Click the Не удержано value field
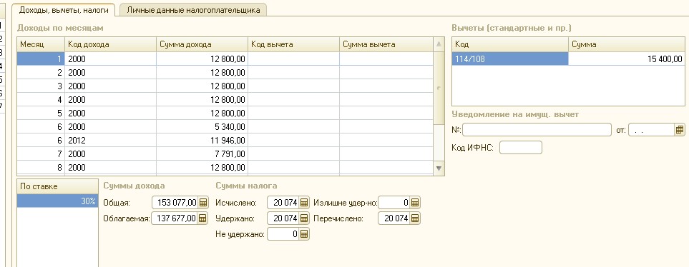Screen dimensions: 689x267 [284, 234]
